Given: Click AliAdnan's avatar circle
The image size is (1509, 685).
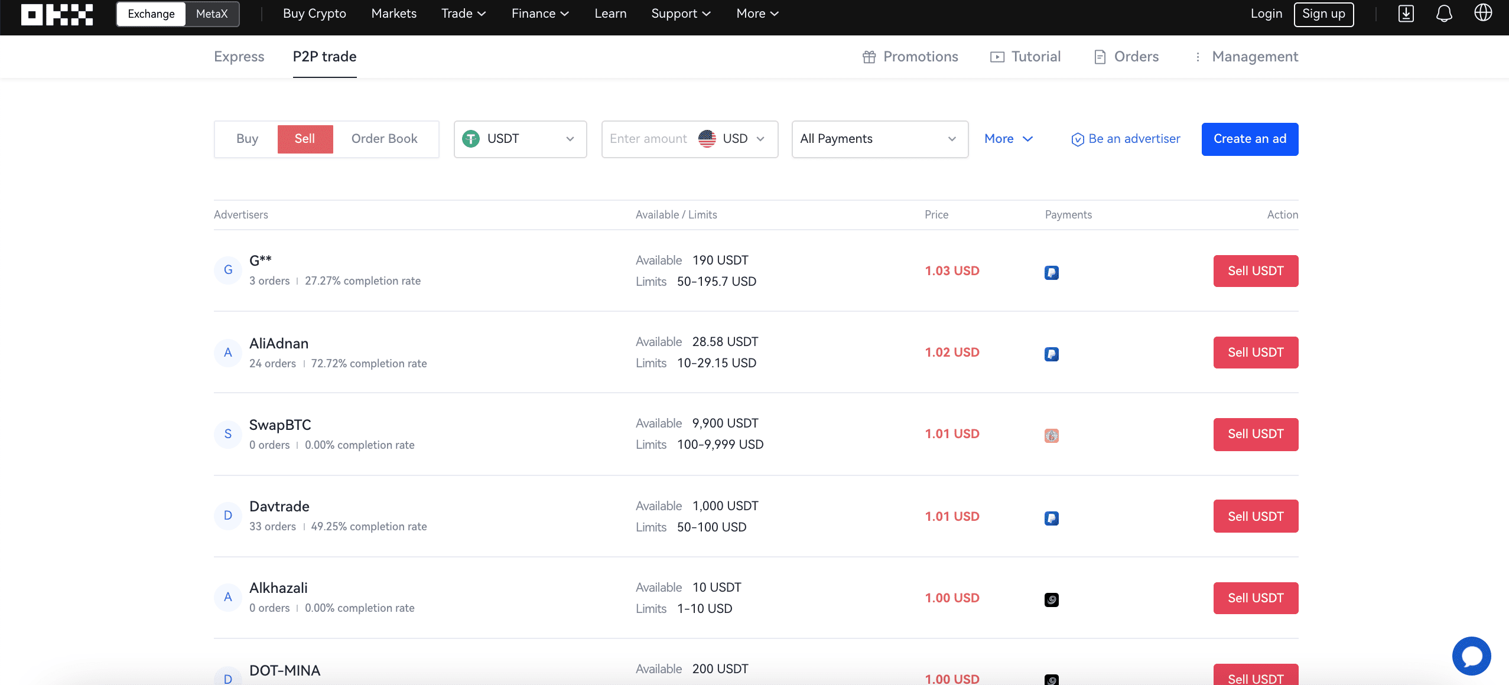Looking at the screenshot, I should (x=228, y=353).
